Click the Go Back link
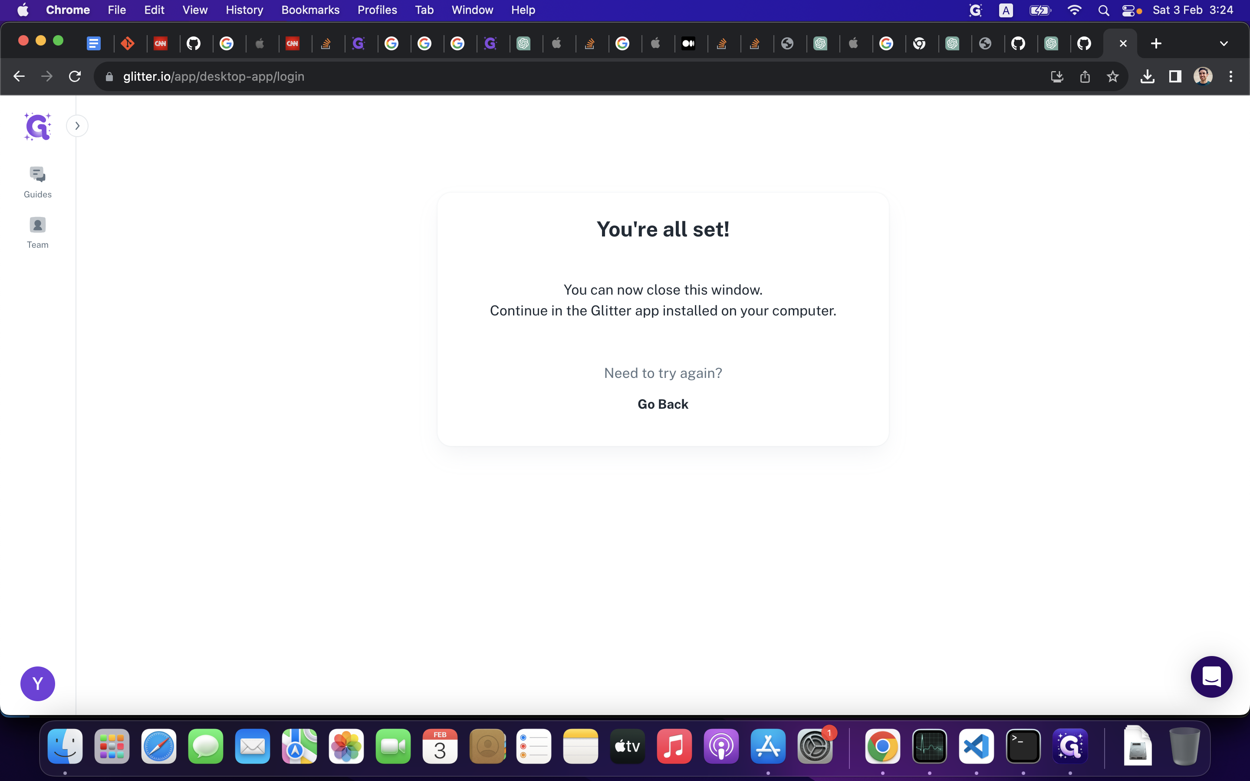Screen dimensions: 1250x781 (x=663, y=404)
